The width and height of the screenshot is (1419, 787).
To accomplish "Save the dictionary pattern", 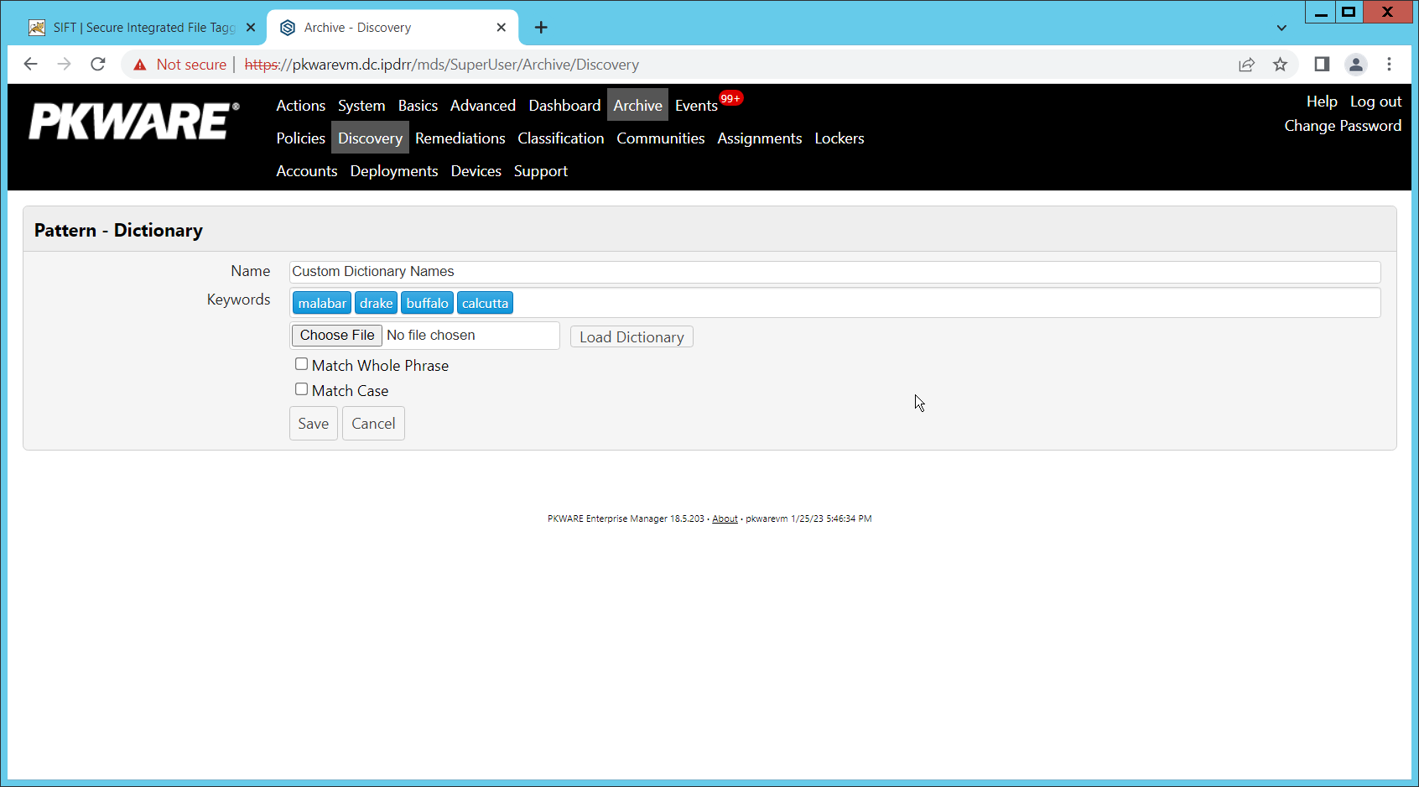I will click(x=313, y=424).
